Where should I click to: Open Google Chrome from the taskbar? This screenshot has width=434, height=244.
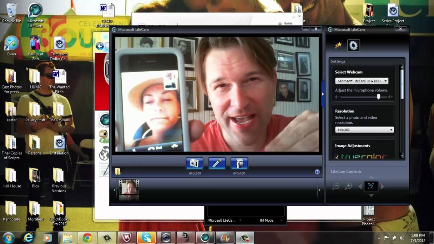click(x=87, y=238)
